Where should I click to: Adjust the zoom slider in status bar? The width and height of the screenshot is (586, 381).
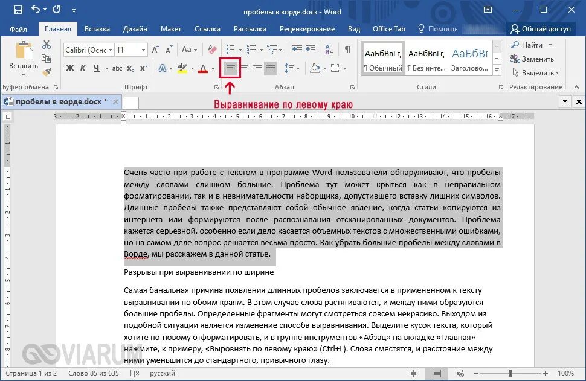[510, 373]
